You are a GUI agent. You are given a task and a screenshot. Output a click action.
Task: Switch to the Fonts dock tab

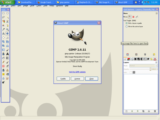click(x=145, y=59)
